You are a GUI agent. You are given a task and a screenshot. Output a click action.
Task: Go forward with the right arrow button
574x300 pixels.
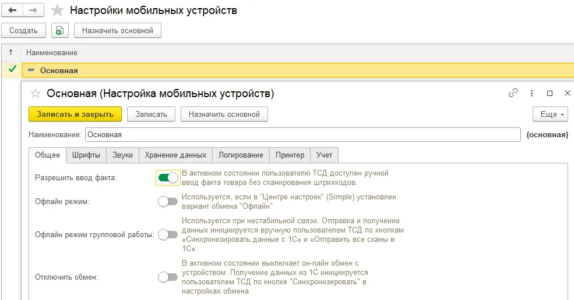coord(33,10)
